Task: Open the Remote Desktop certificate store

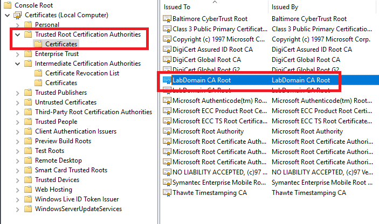Action: 58,160
